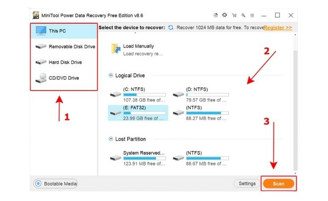The width and height of the screenshot is (328, 201).
Task: Click the CD/DVD Drive disc icon
Action: click(41, 78)
